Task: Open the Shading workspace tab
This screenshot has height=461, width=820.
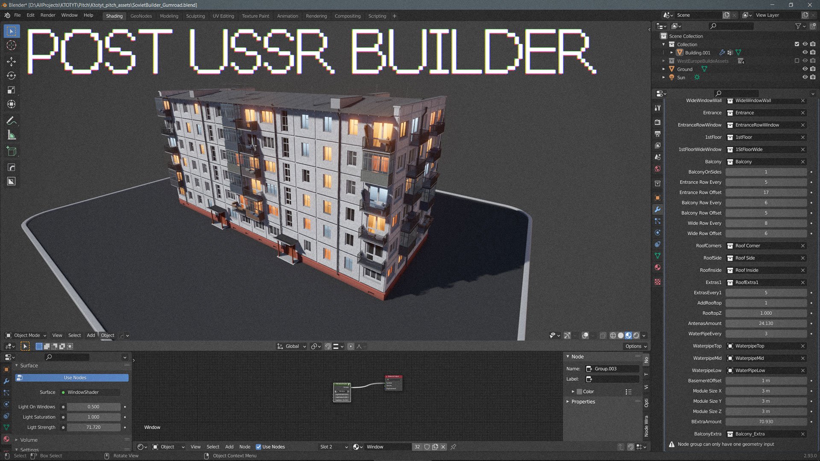Action: pyautogui.click(x=113, y=15)
